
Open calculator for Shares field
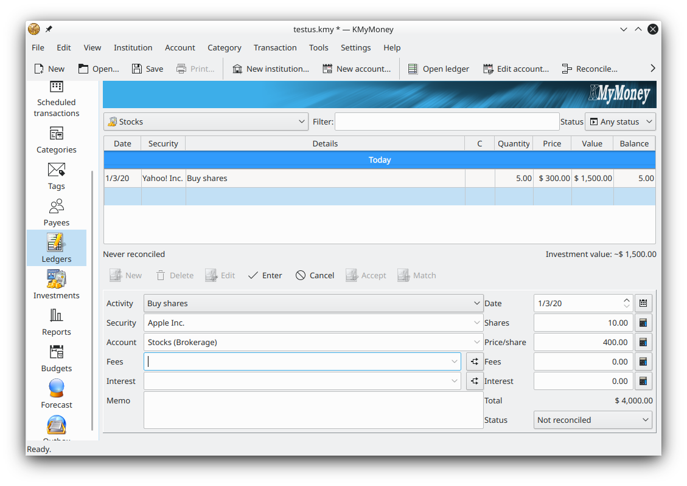643,323
